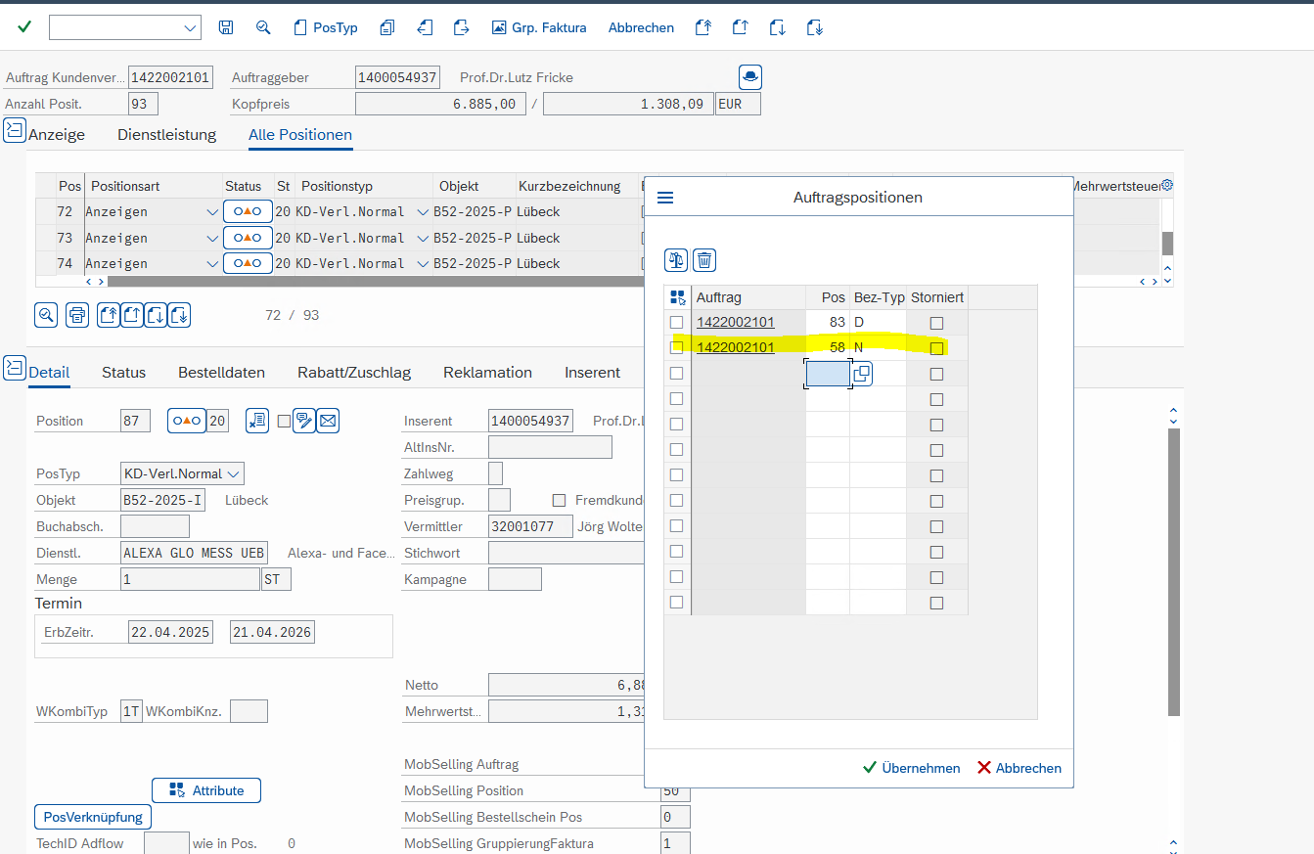Click the page with right arrow icon
This screenshot has width=1314, height=854.
tap(462, 27)
